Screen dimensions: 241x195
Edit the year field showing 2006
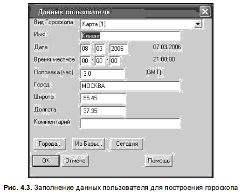[119, 48]
